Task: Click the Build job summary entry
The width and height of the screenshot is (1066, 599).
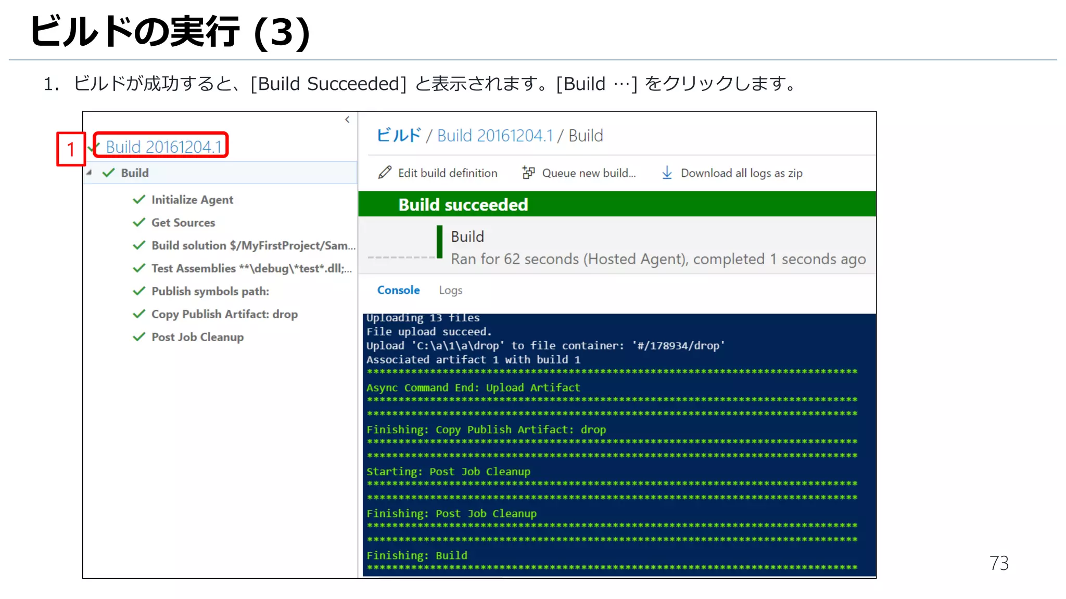Action: [617, 246]
